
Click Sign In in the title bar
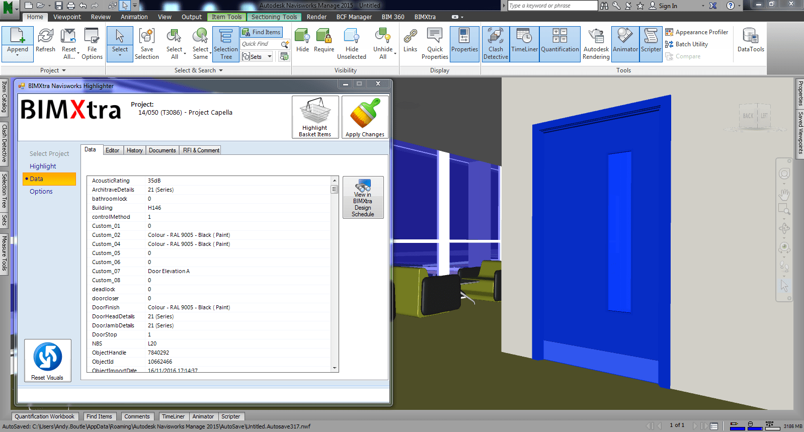(668, 6)
